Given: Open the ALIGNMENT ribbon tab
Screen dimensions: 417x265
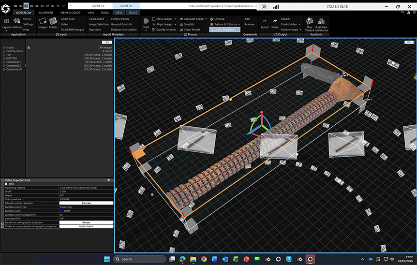Looking at the screenshot, I should pyautogui.click(x=46, y=13).
